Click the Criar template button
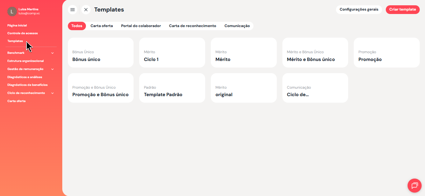425x196 pixels. (402, 10)
